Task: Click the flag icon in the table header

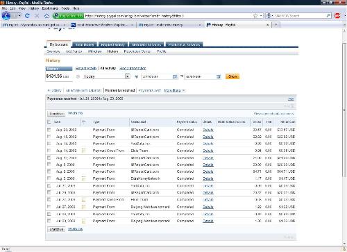Action: pos(84,121)
